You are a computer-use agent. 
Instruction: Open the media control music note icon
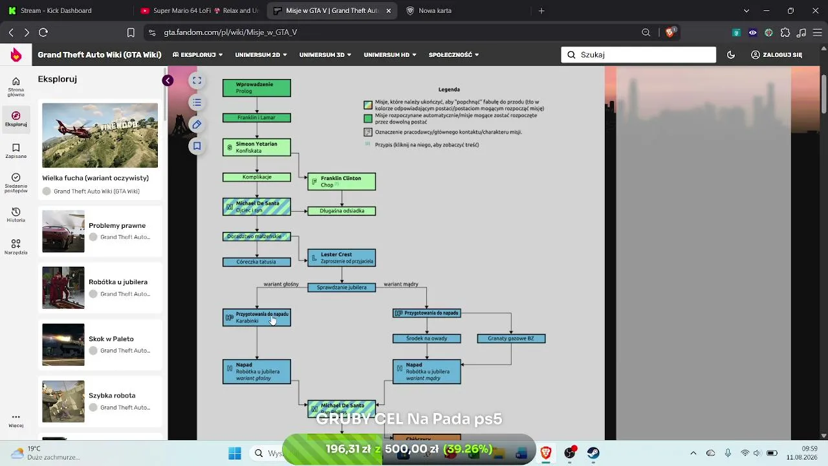[x=801, y=32]
